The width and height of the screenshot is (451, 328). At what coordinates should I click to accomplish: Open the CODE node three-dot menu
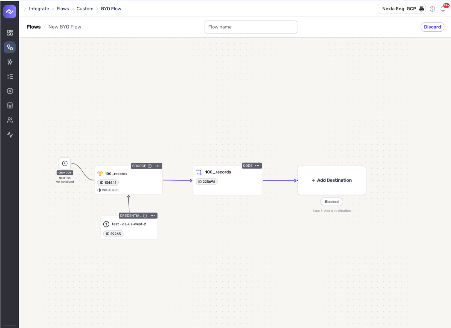pyautogui.click(x=257, y=166)
